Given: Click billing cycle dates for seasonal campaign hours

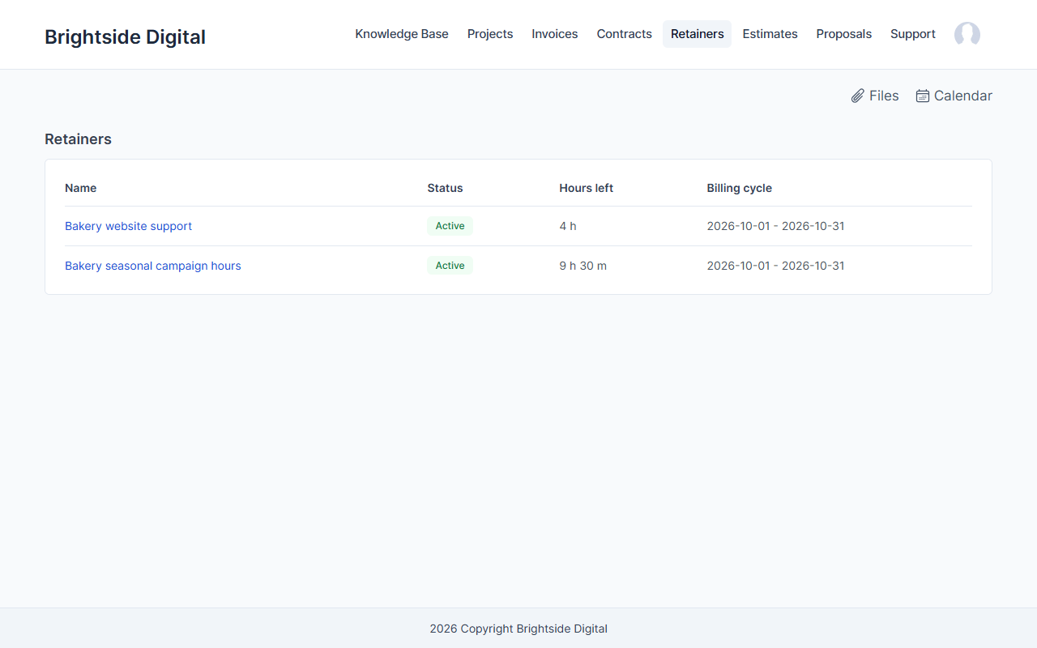Looking at the screenshot, I should pos(775,266).
